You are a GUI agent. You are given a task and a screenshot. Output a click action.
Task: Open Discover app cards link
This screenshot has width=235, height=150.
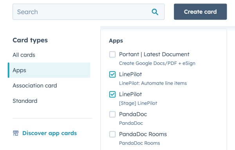coord(49,133)
